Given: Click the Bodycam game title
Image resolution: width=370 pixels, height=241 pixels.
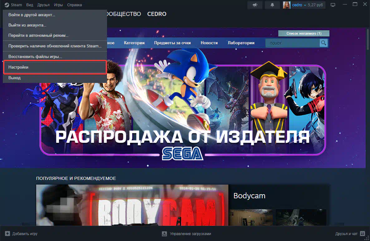Looking at the screenshot, I should pyautogui.click(x=249, y=196).
